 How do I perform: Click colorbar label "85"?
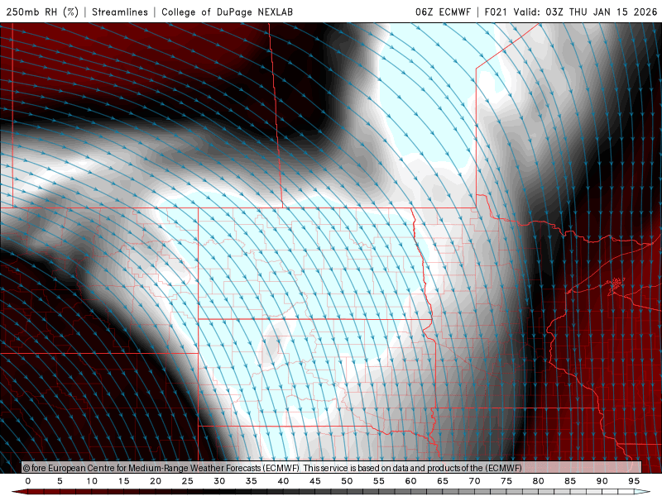click(570, 481)
